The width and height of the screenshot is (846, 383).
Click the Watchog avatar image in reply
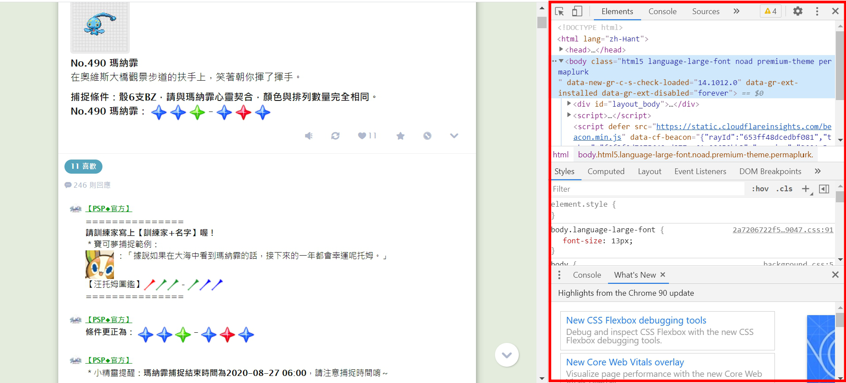point(99,264)
